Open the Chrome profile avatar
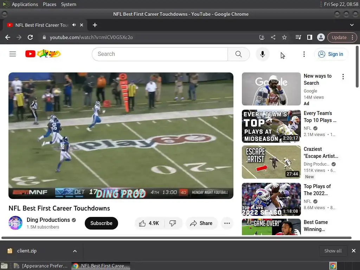The width and height of the screenshot is (360, 270). pos(321,37)
